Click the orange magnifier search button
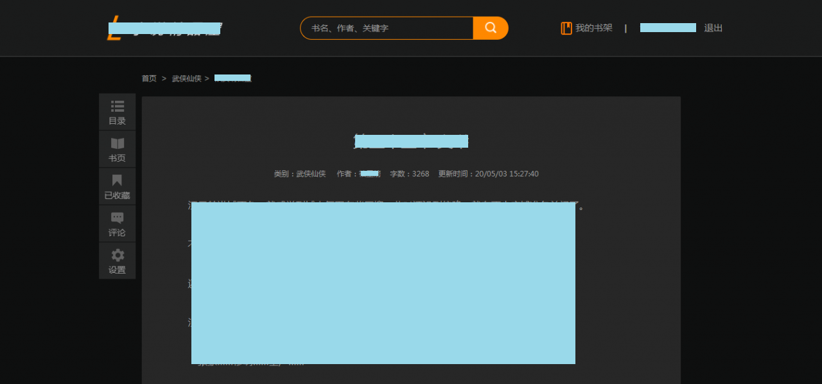The height and width of the screenshot is (384, 822). tap(491, 28)
